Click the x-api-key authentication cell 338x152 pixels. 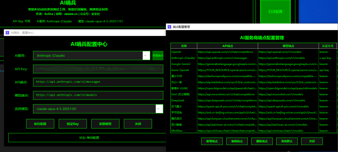tap(328, 58)
